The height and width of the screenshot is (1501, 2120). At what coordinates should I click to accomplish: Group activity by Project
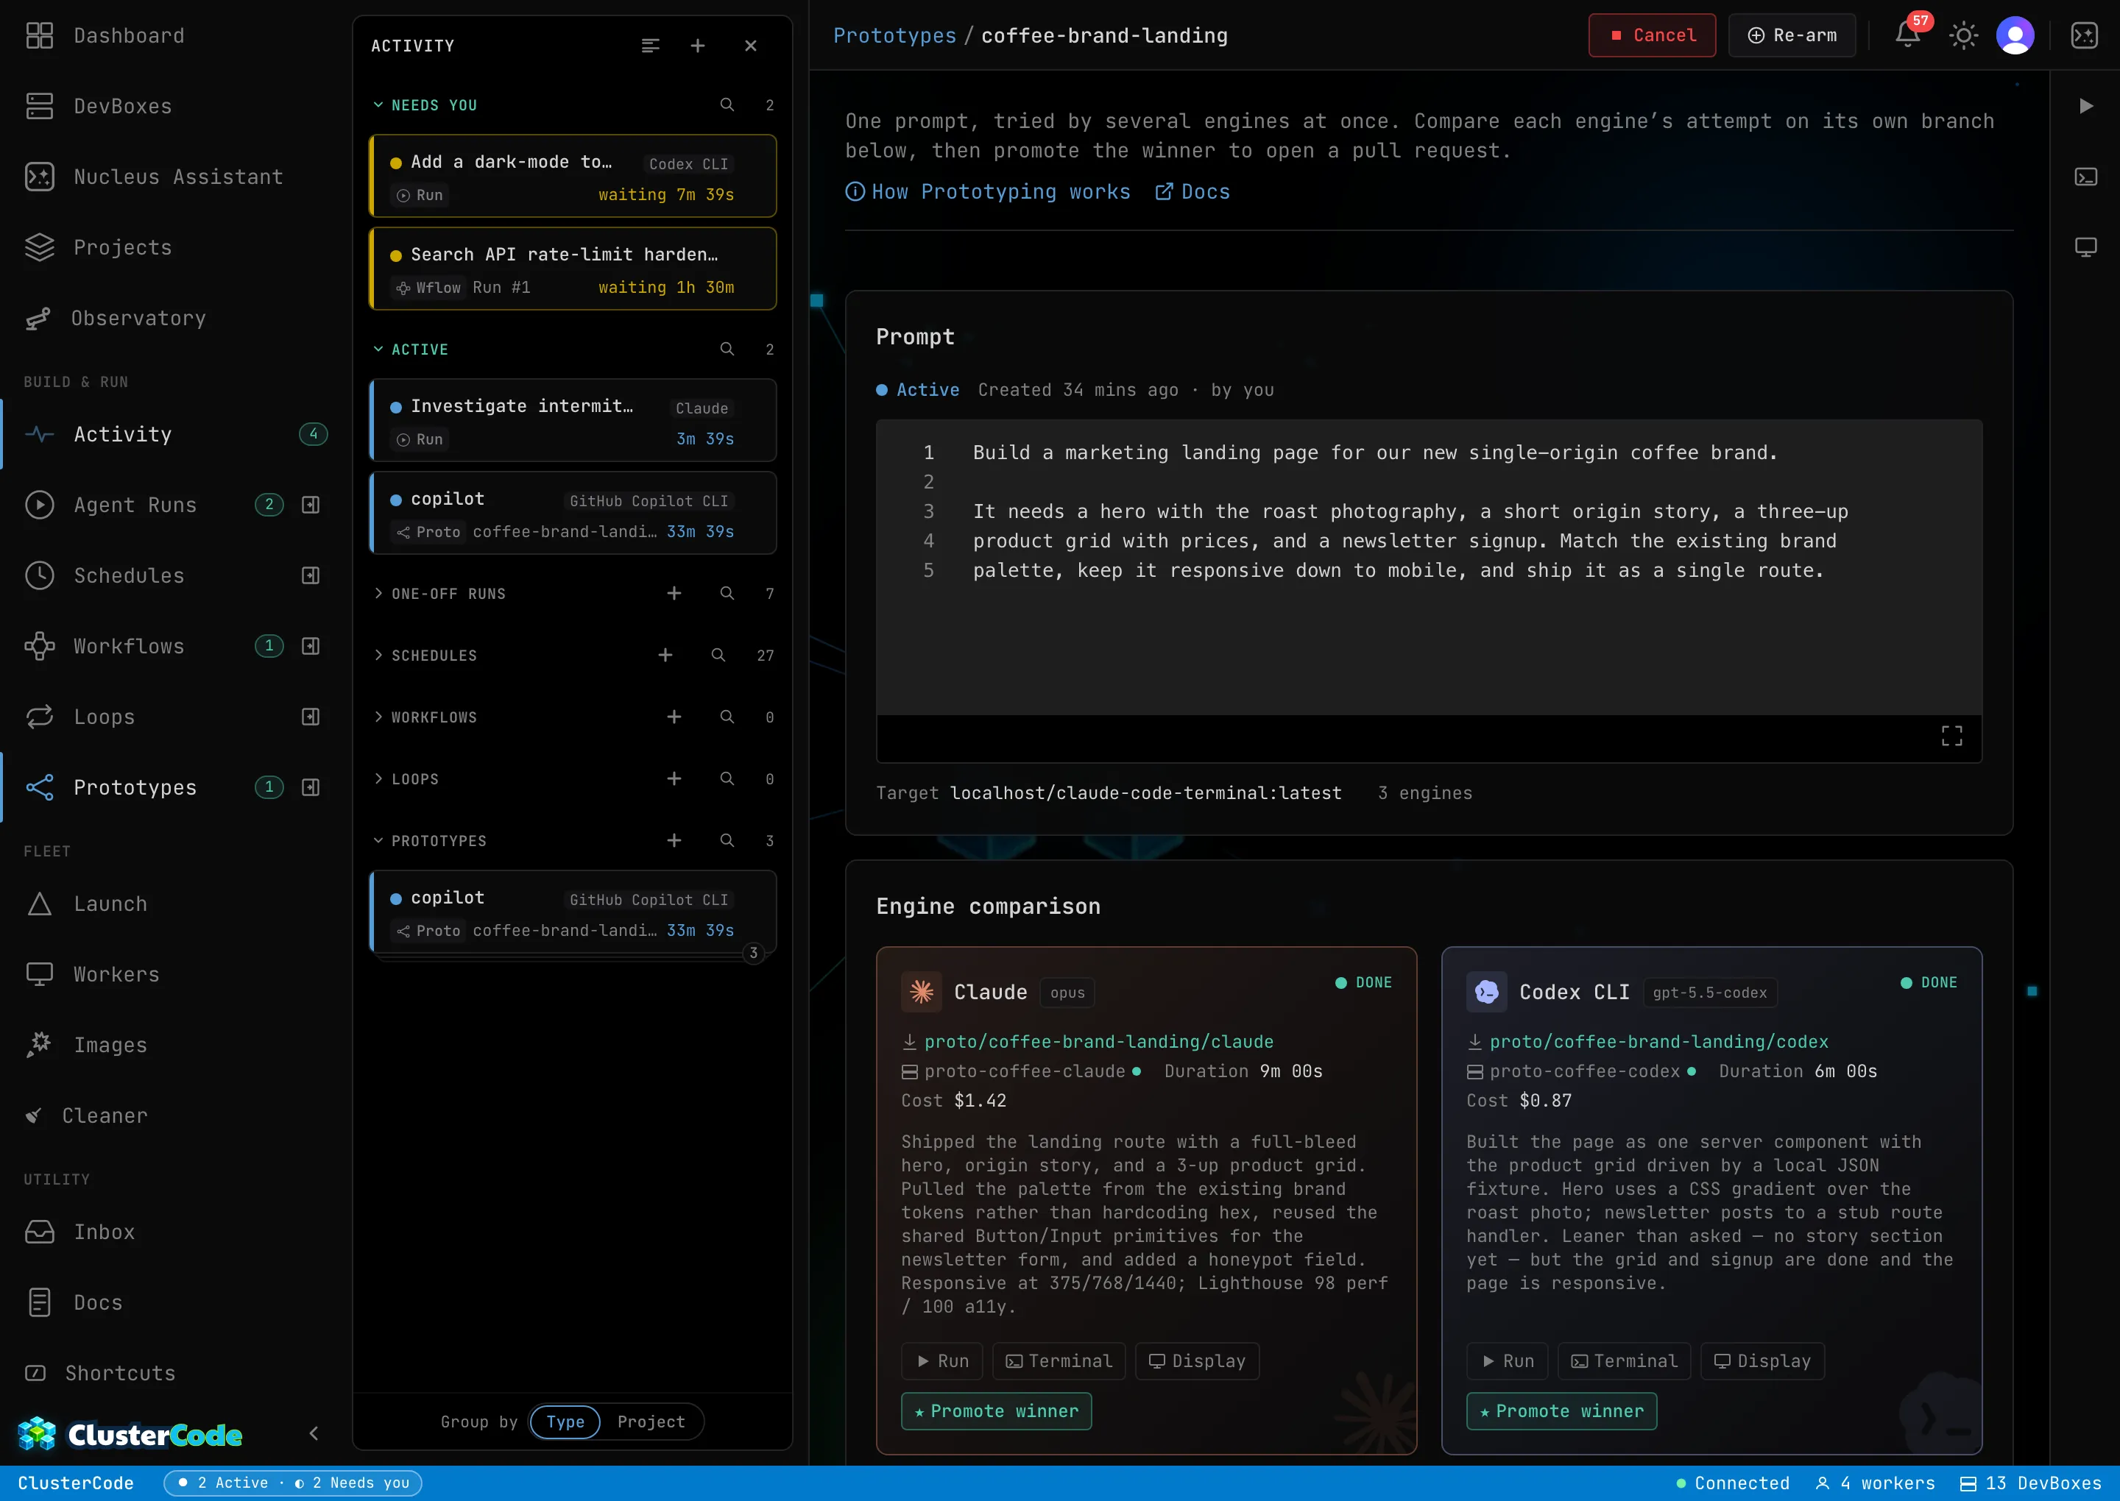tap(651, 1422)
